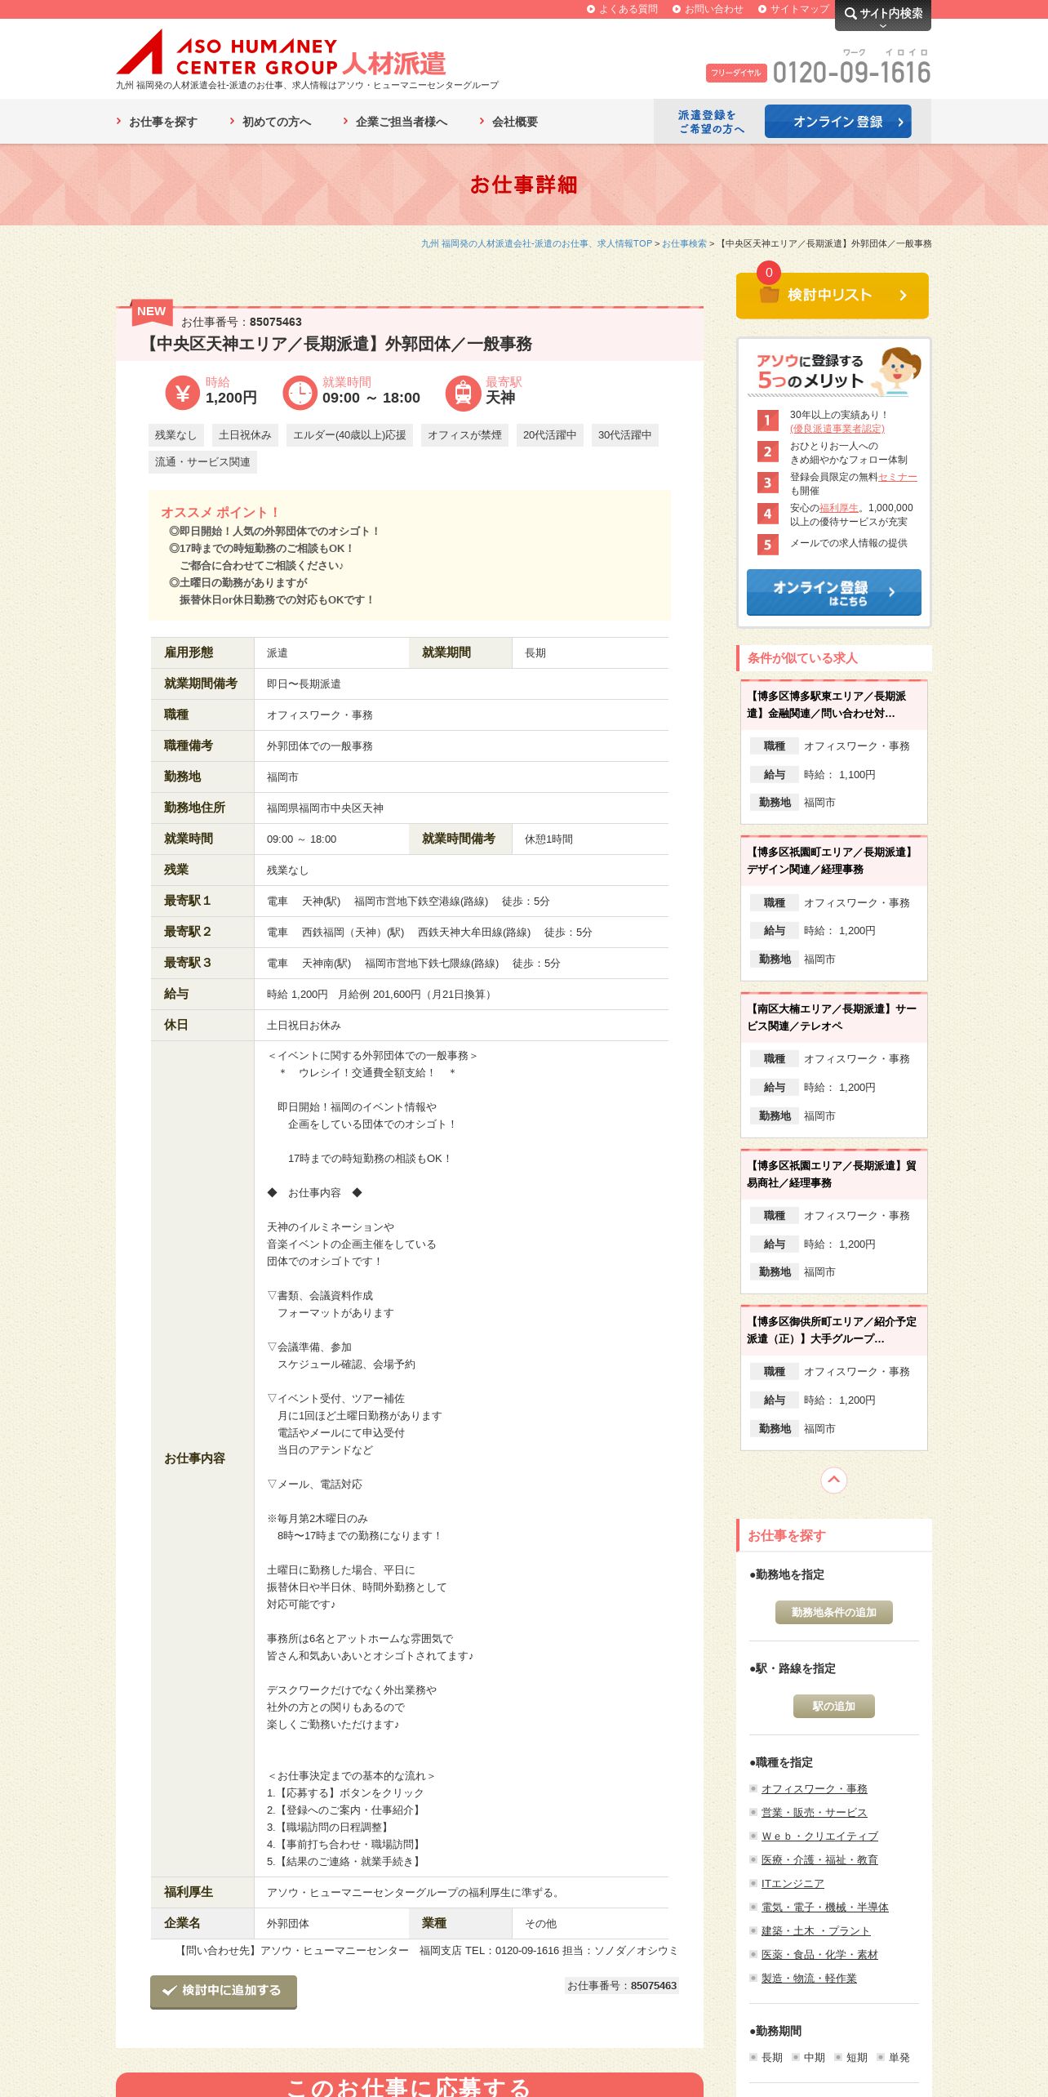Toggle the 単発 work period option

[894, 2057]
